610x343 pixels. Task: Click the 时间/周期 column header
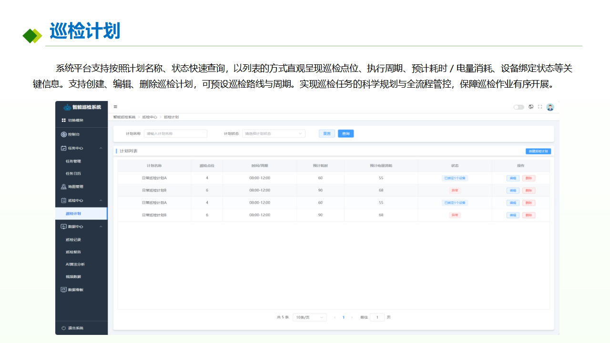click(x=260, y=166)
